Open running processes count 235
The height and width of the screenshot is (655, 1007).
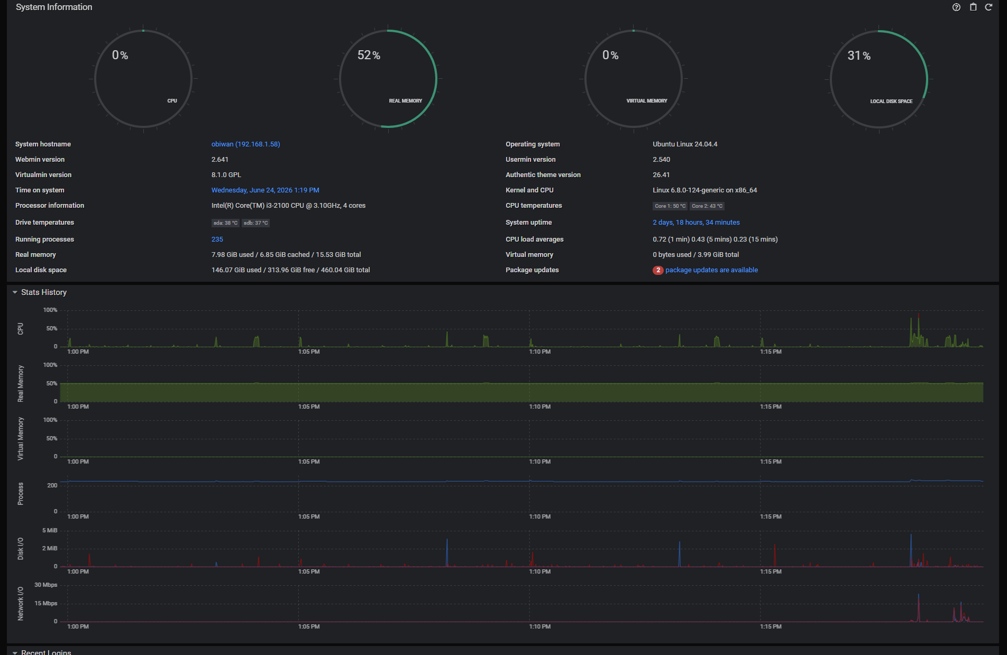(x=217, y=239)
